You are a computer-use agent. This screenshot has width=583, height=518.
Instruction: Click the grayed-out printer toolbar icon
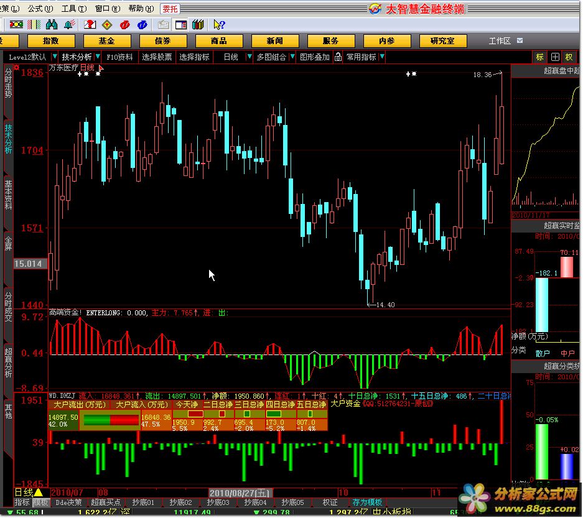coord(163,24)
